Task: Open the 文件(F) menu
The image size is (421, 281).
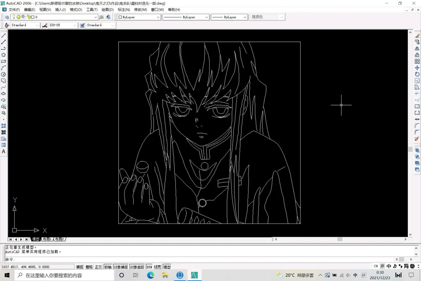Action: point(14,10)
